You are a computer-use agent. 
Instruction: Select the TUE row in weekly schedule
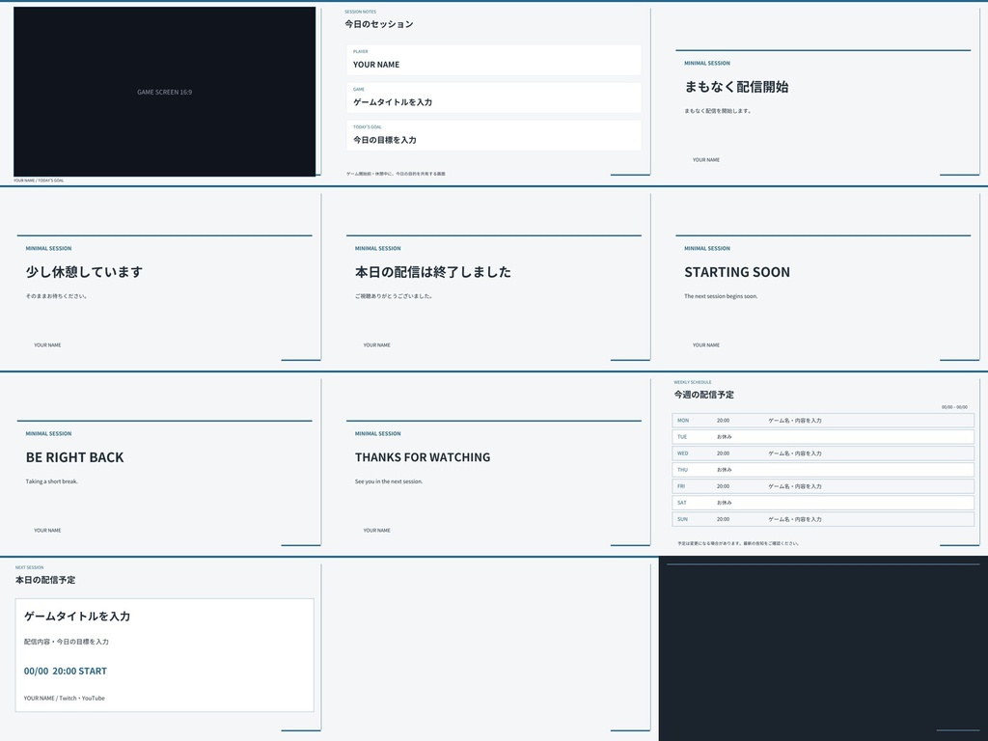tap(823, 437)
